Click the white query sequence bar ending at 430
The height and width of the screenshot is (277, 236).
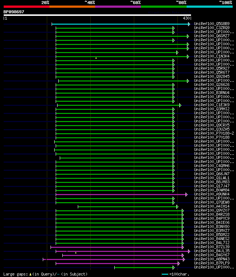pyautogui.click(x=97, y=15)
